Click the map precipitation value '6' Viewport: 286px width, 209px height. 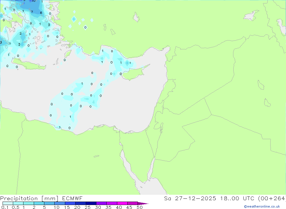tap(41, 13)
